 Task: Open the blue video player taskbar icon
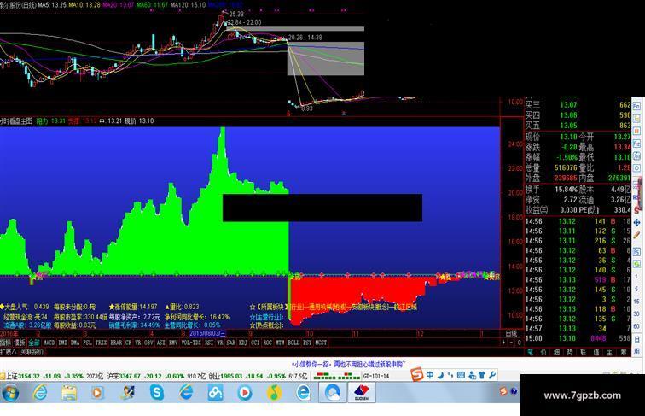(244, 393)
